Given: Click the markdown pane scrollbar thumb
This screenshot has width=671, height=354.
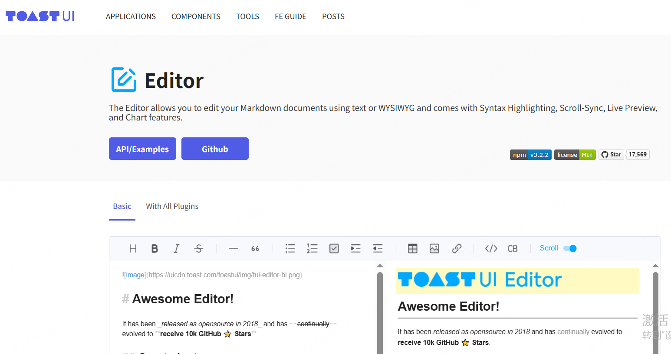Looking at the screenshot, I should click(x=380, y=313).
